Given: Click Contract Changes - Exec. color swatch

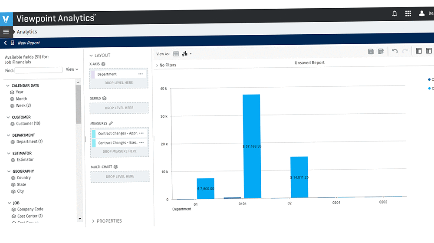Looking at the screenshot, I should (x=94, y=143).
